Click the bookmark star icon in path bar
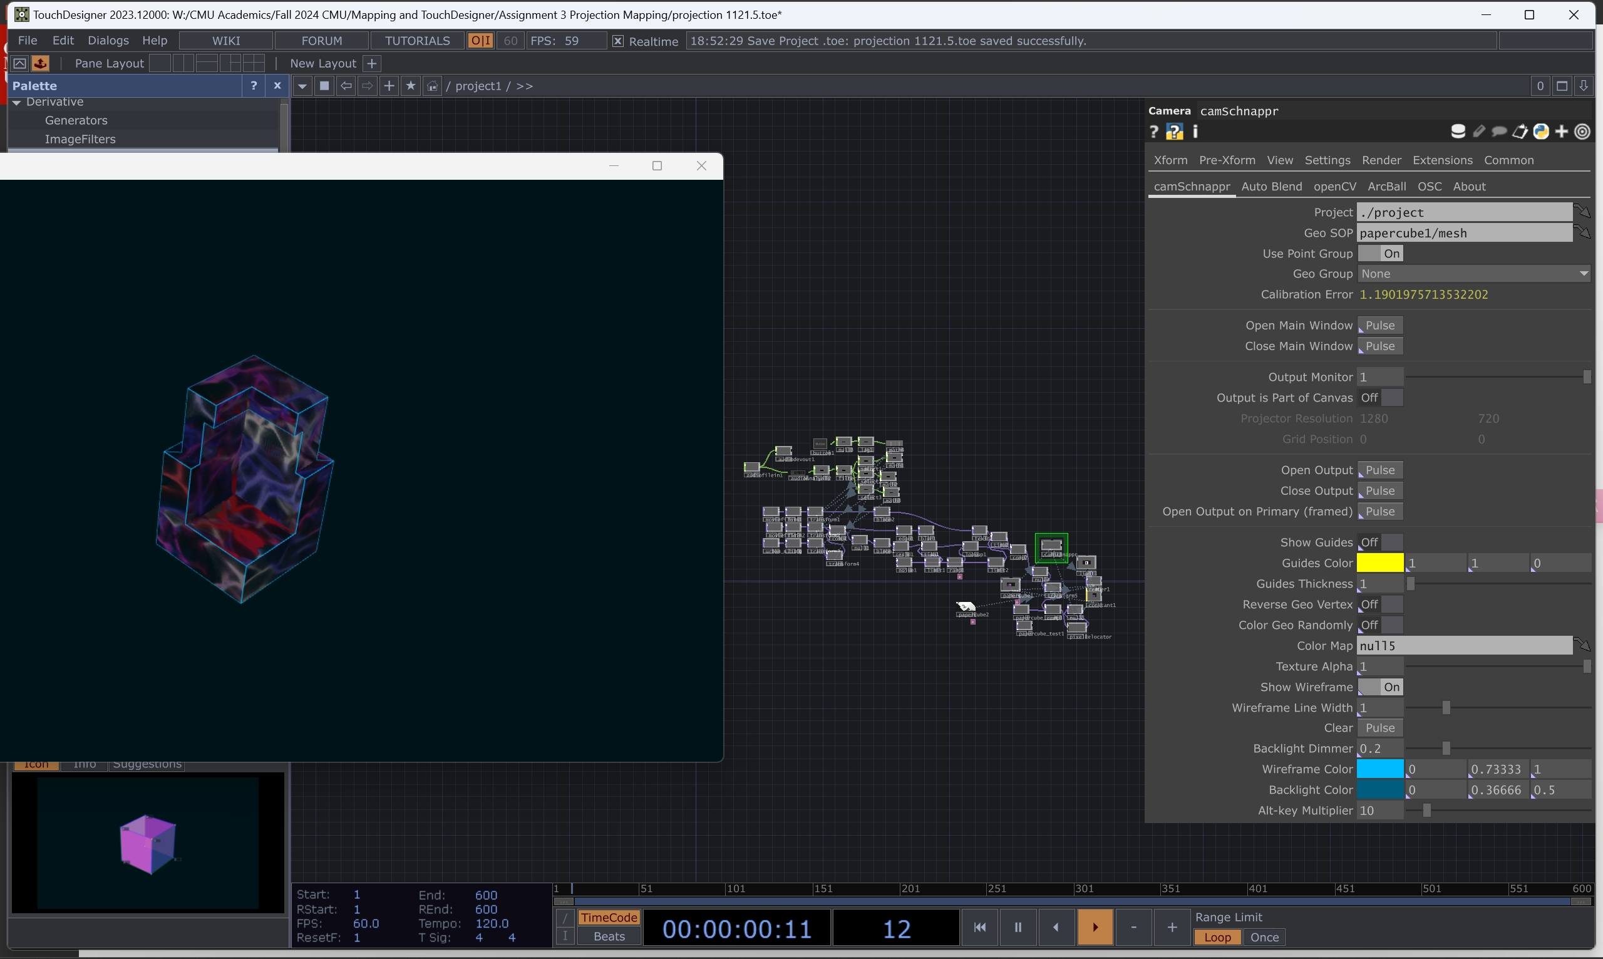The width and height of the screenshot is (1603, 959). pyautogui.click(x=410, y=86)
